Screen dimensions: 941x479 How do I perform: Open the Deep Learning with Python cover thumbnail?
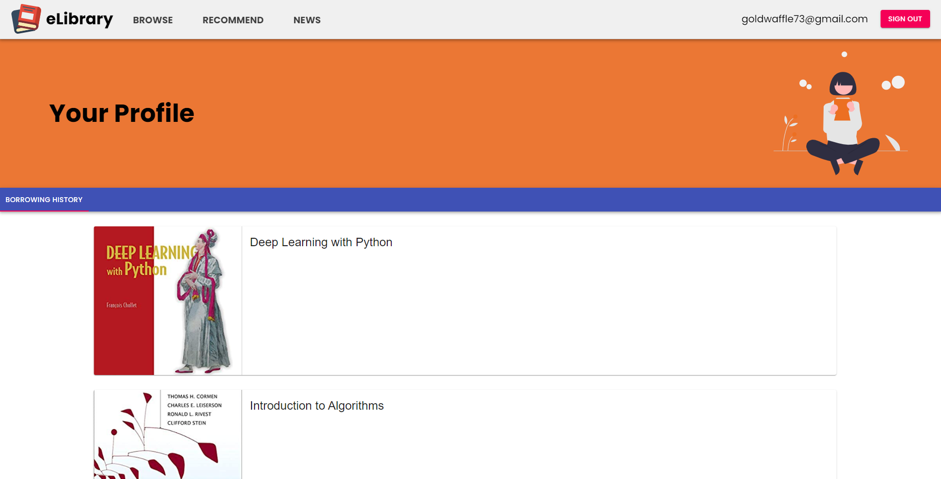(168, 301)
